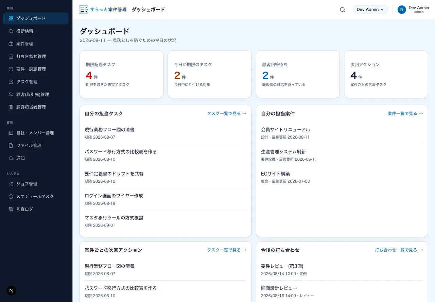Click the round N badge at sidebar bottom
The image size is (435, 302).
(12, 290)
